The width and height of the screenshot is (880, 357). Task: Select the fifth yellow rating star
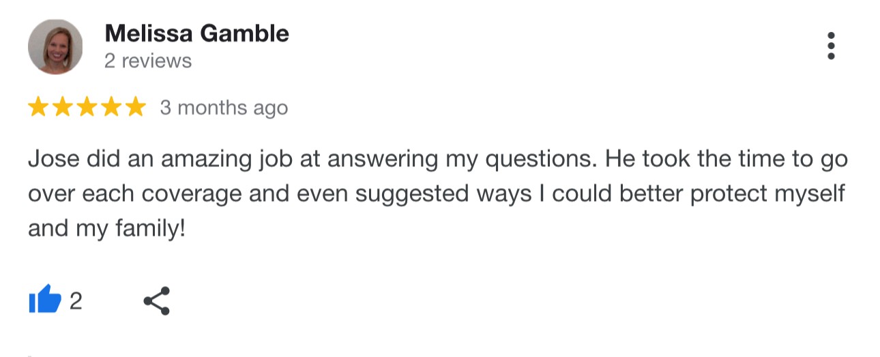click(x=134, y=107)
